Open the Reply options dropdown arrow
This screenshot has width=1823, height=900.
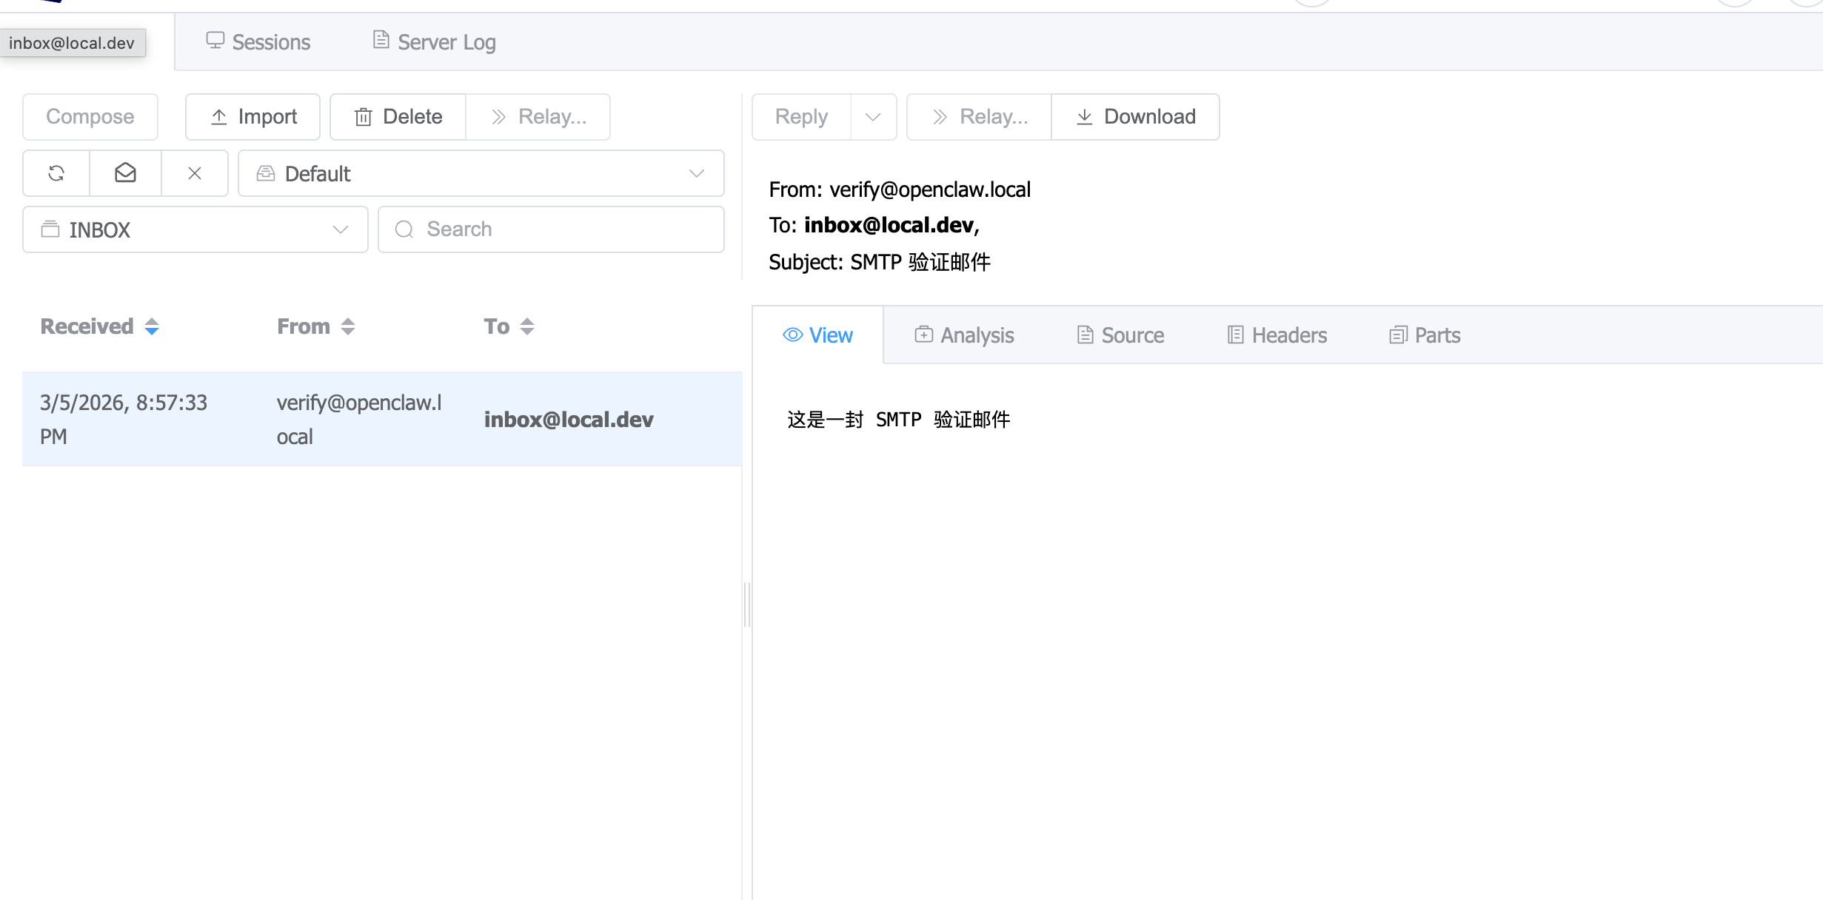click(873, 117)
